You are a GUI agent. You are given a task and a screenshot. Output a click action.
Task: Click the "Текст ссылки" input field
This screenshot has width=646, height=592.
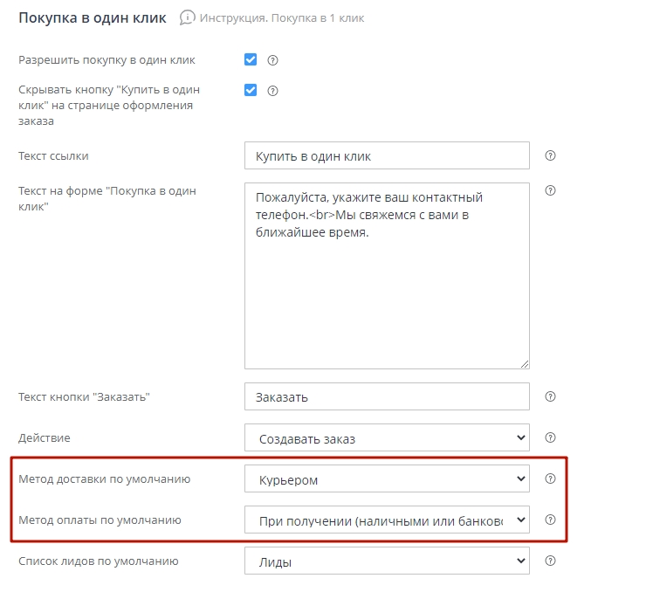tap(387, 155)
